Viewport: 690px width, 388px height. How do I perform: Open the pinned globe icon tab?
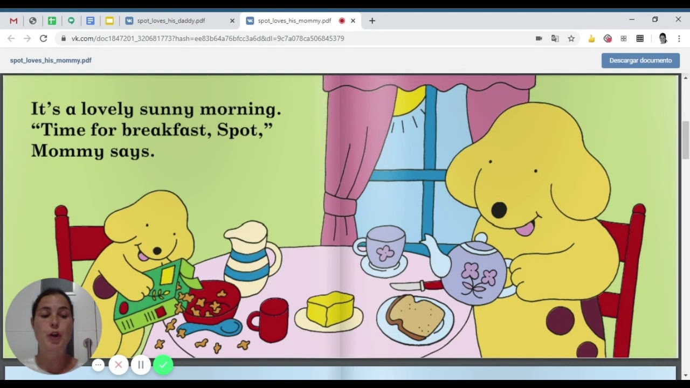coord(33,20)
